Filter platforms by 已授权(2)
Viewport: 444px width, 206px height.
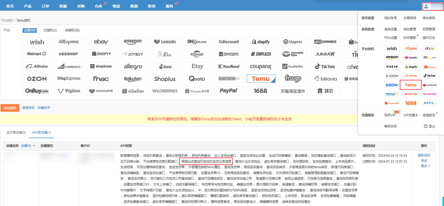click(50, 30)
